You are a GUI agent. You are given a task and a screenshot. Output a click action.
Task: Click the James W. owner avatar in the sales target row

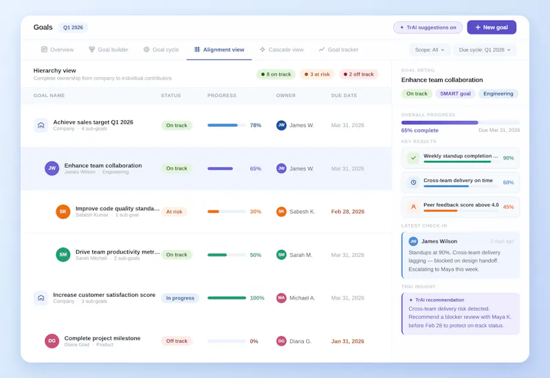point(281,125)
